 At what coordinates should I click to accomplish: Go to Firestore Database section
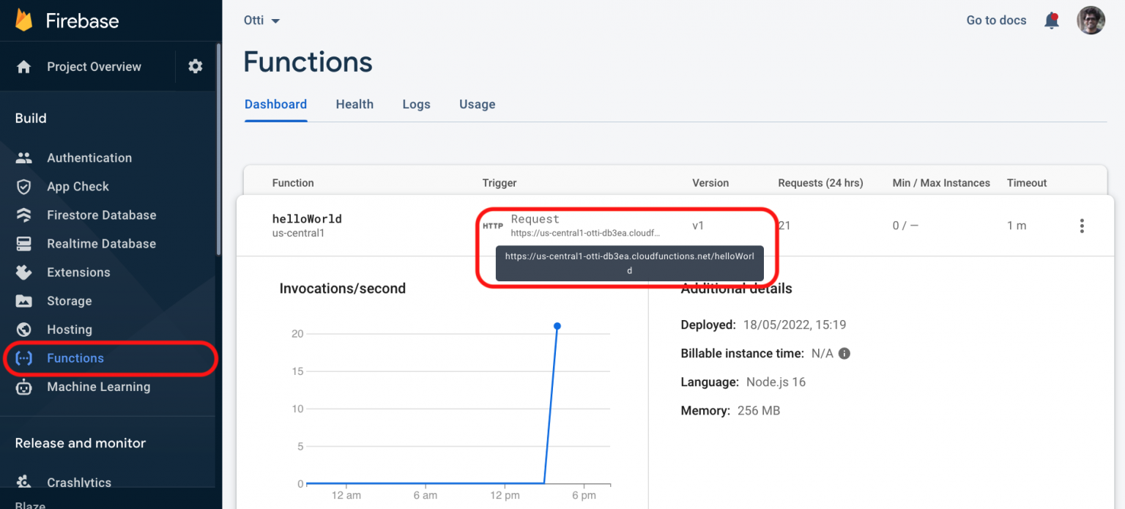pyautogui.click(x=102, y=215)
